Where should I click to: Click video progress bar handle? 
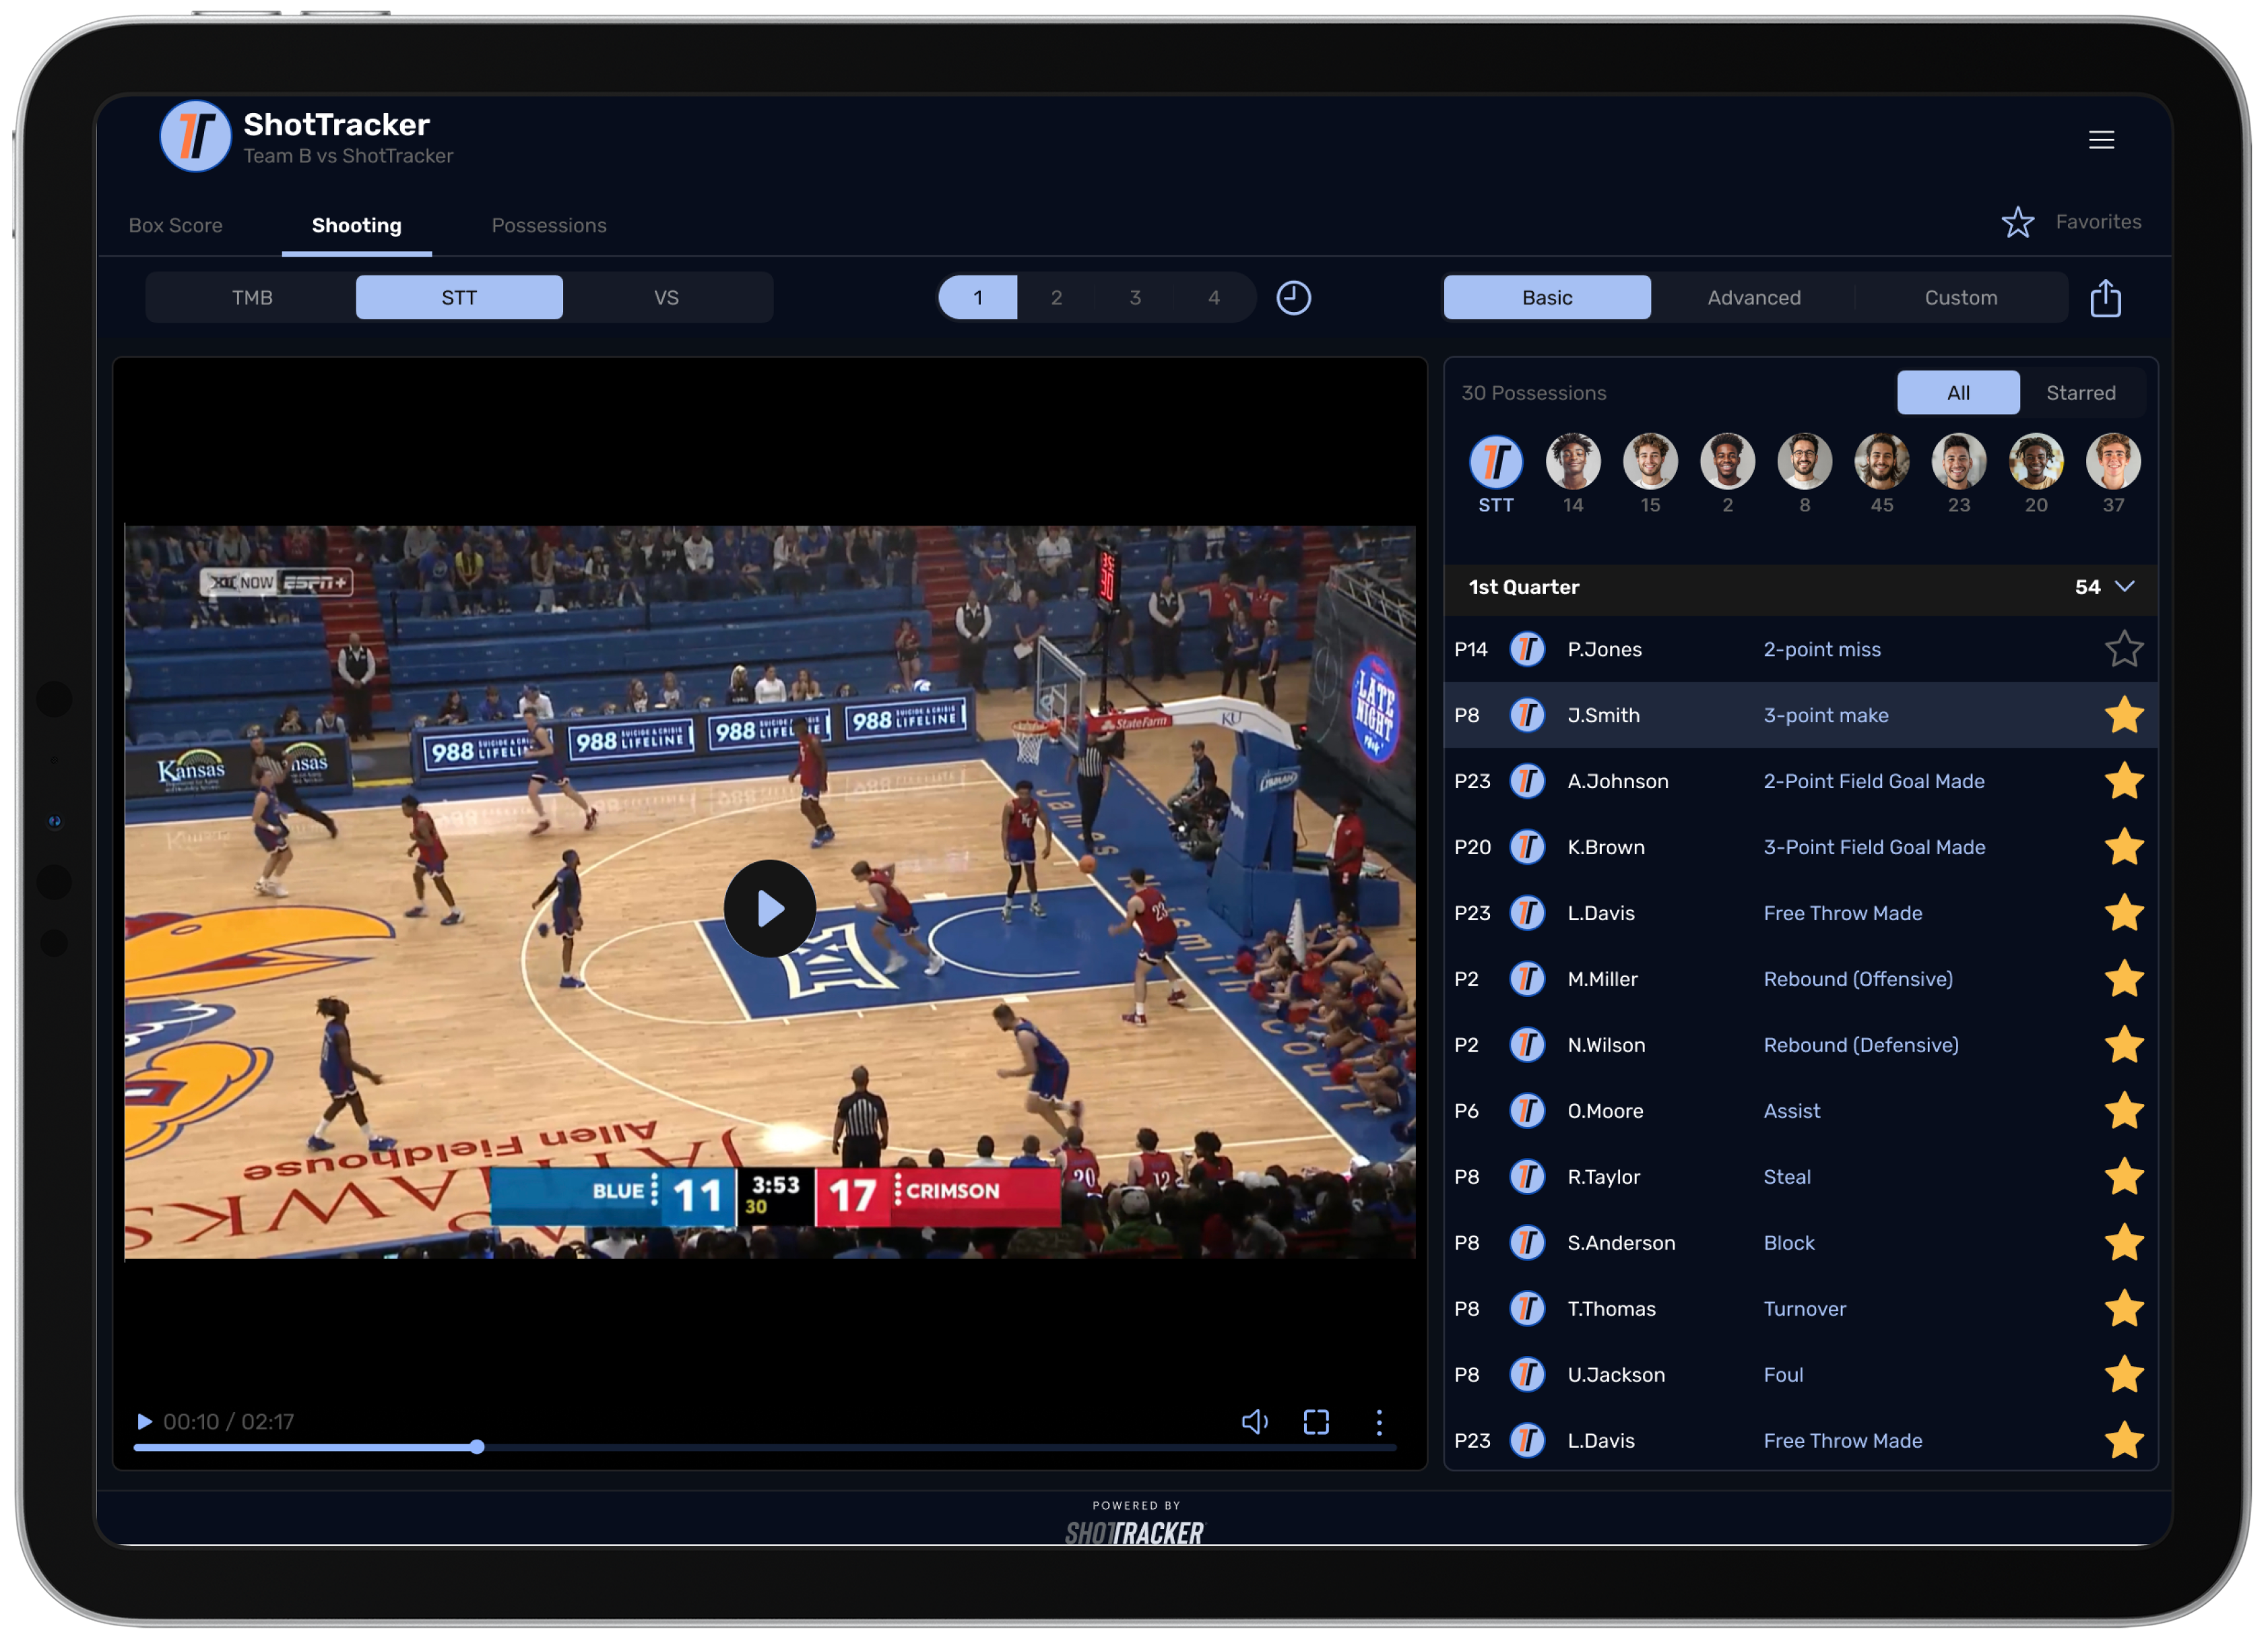click(477, 1446)
